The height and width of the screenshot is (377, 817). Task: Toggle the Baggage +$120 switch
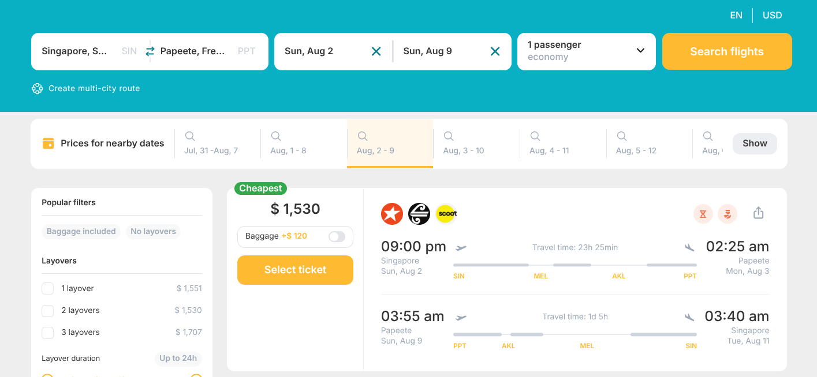(x=337, y=236)
